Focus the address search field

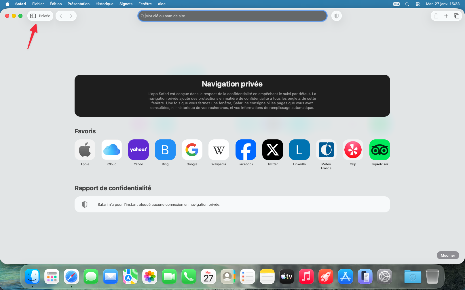pos(232,16)
